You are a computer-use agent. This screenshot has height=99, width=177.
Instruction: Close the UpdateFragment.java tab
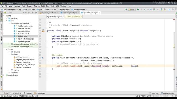click(100, 13)
